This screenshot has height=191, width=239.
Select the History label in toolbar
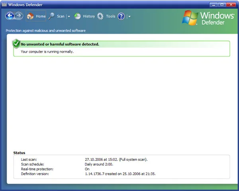[89, 16]
